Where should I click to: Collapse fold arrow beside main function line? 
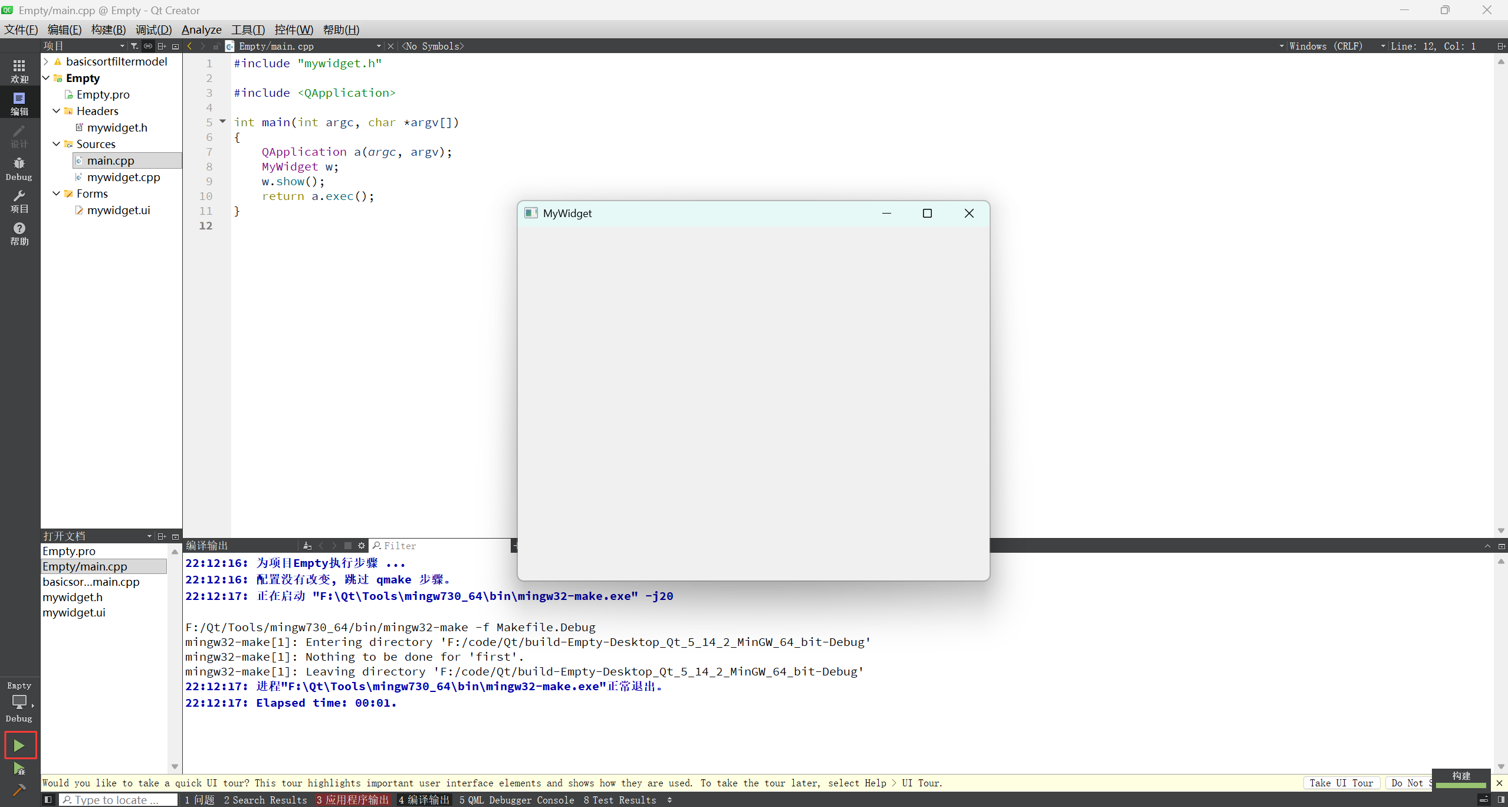(x=222, y=122)
